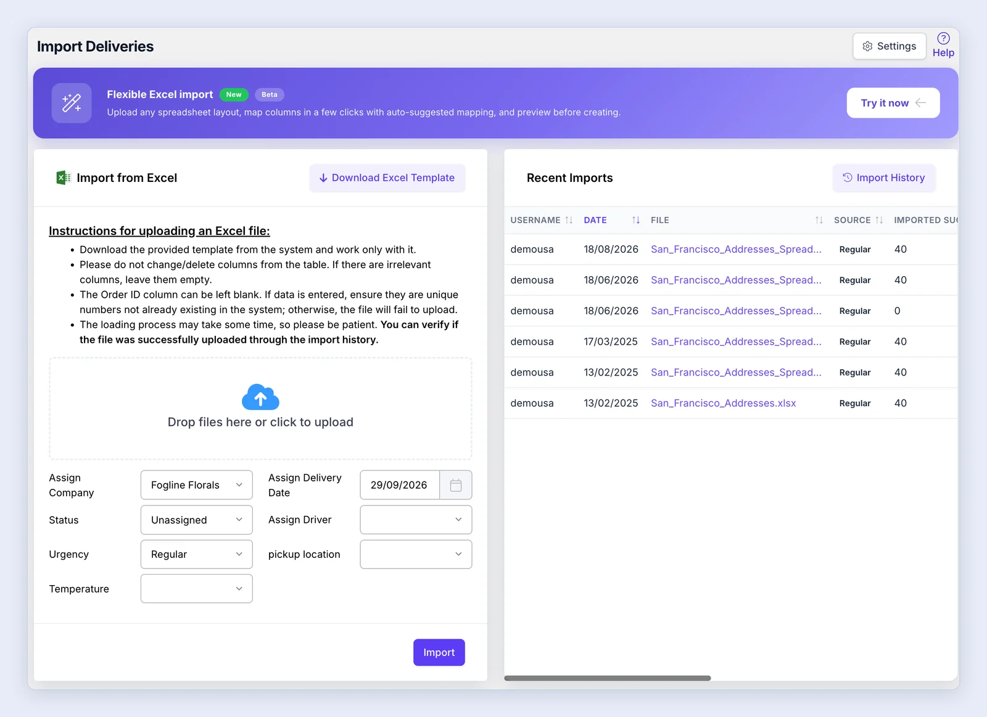987x717 pixels.
Task: Open the Status dropdown showing Unassigned
Action: pyautogui.click(x=196, y=520)
